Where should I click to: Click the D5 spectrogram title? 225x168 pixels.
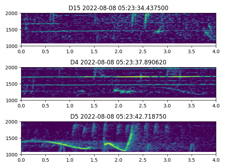[118, 117]
